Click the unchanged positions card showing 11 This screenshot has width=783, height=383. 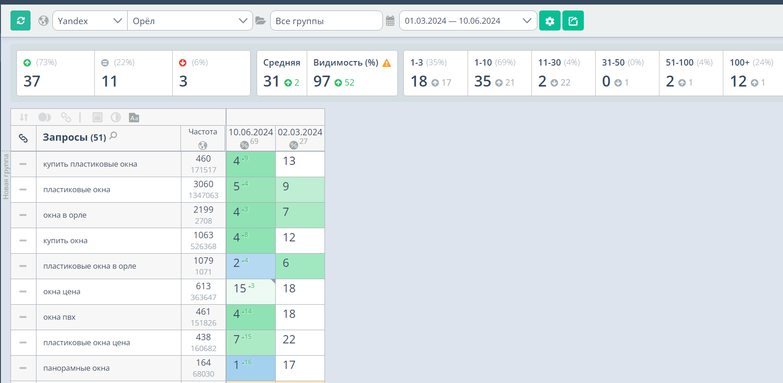click(x=134, y=73)
